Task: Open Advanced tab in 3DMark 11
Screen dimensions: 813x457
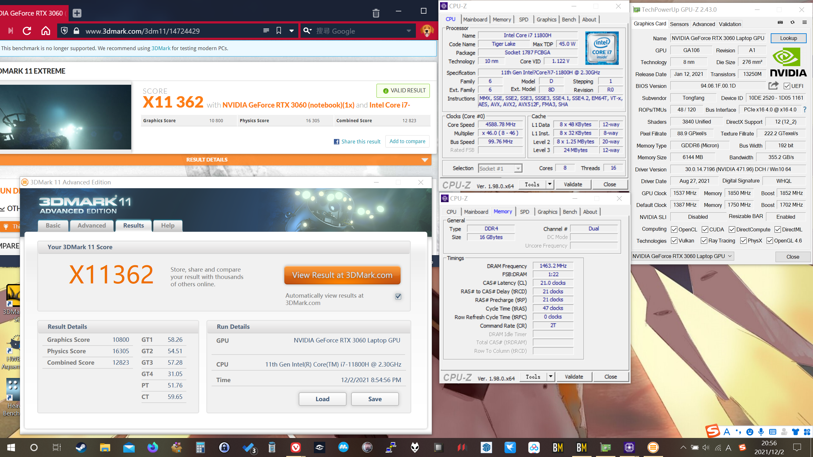Action: click(91, 225)
